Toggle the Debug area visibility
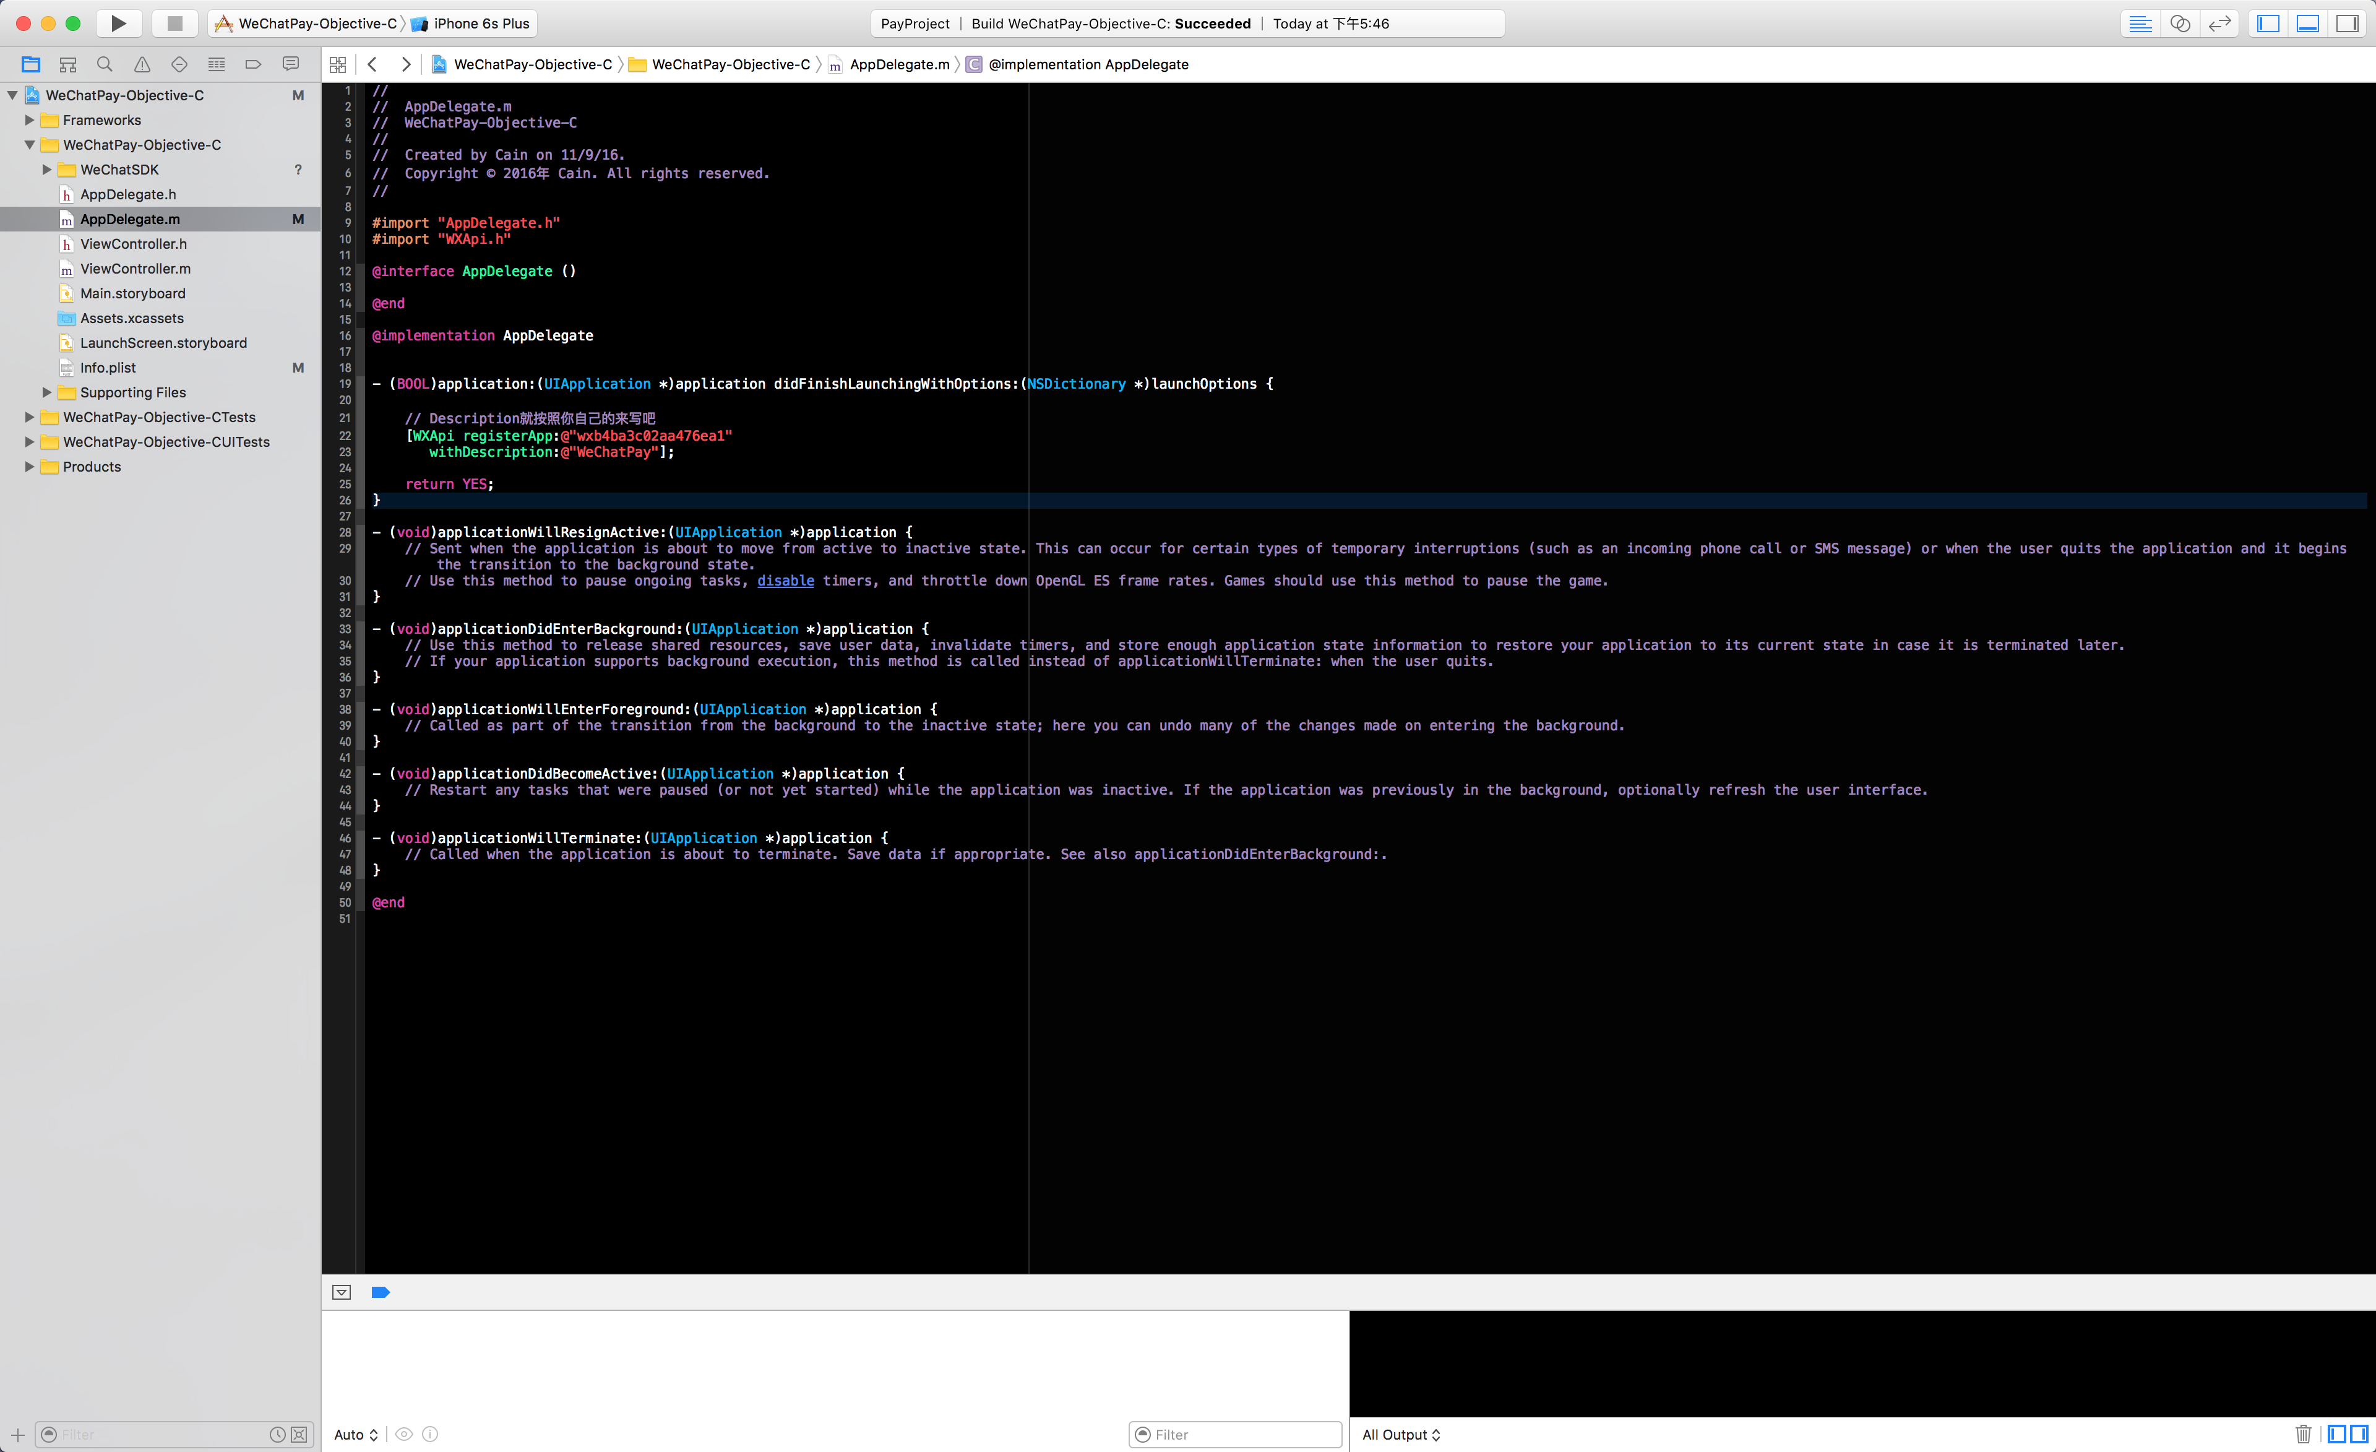 [2307, 23]
